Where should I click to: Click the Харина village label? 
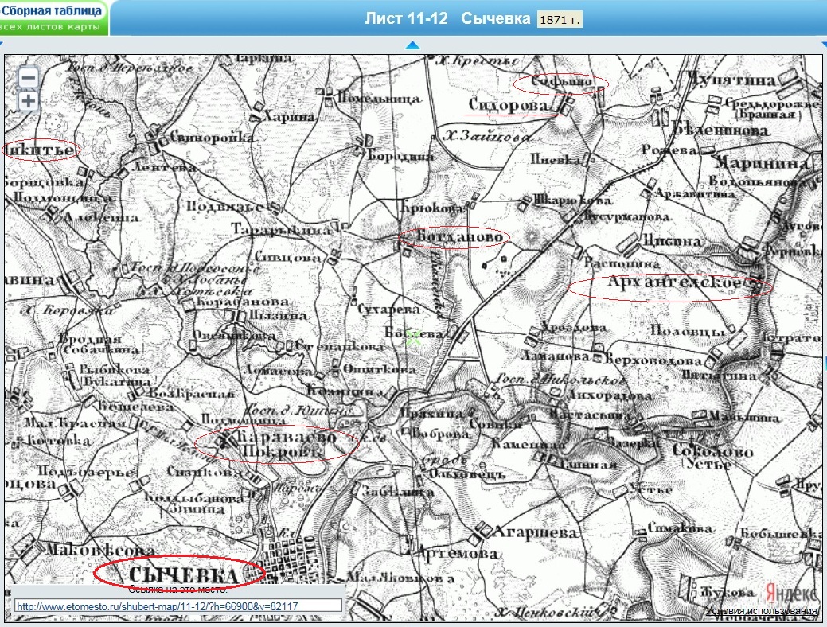pyautogui.click(x=288, y=116)
